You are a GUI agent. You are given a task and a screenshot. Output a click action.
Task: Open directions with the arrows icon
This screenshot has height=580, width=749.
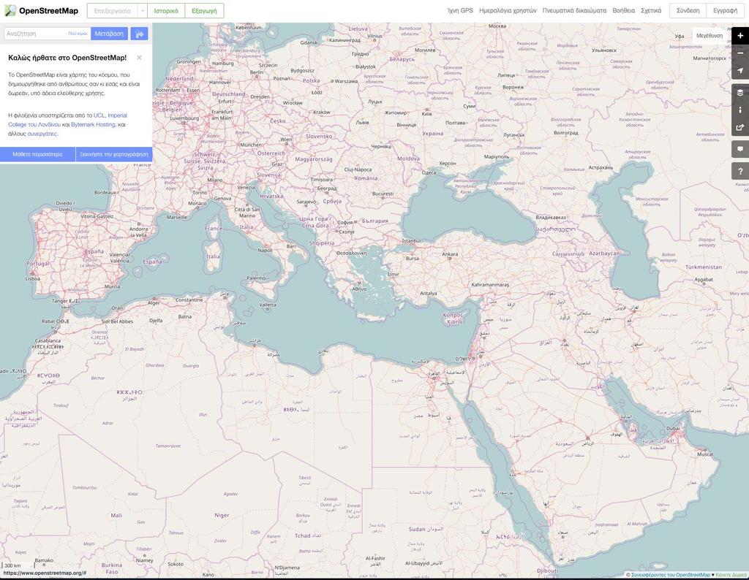click(139, 34)
